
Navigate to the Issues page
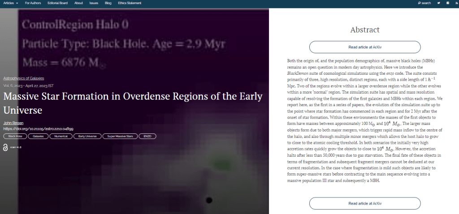coord(94,3)
